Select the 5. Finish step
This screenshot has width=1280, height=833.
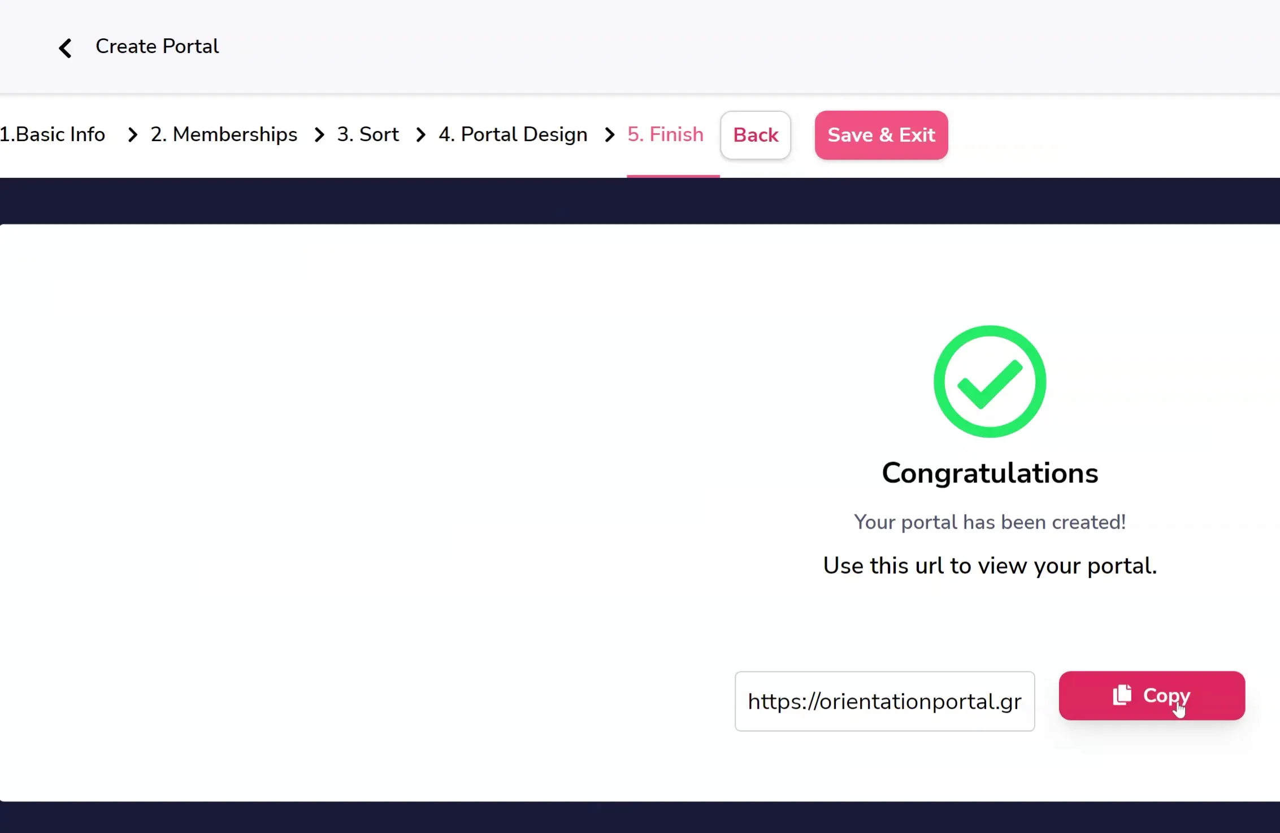click(x=666, y=134)
